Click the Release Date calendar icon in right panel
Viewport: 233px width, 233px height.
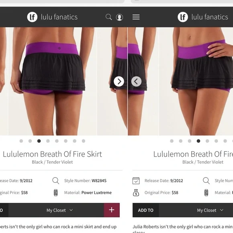tap(136, 181)
